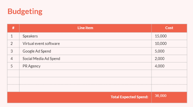
Task: Click row number 1 cell
Action: (12, 36)
